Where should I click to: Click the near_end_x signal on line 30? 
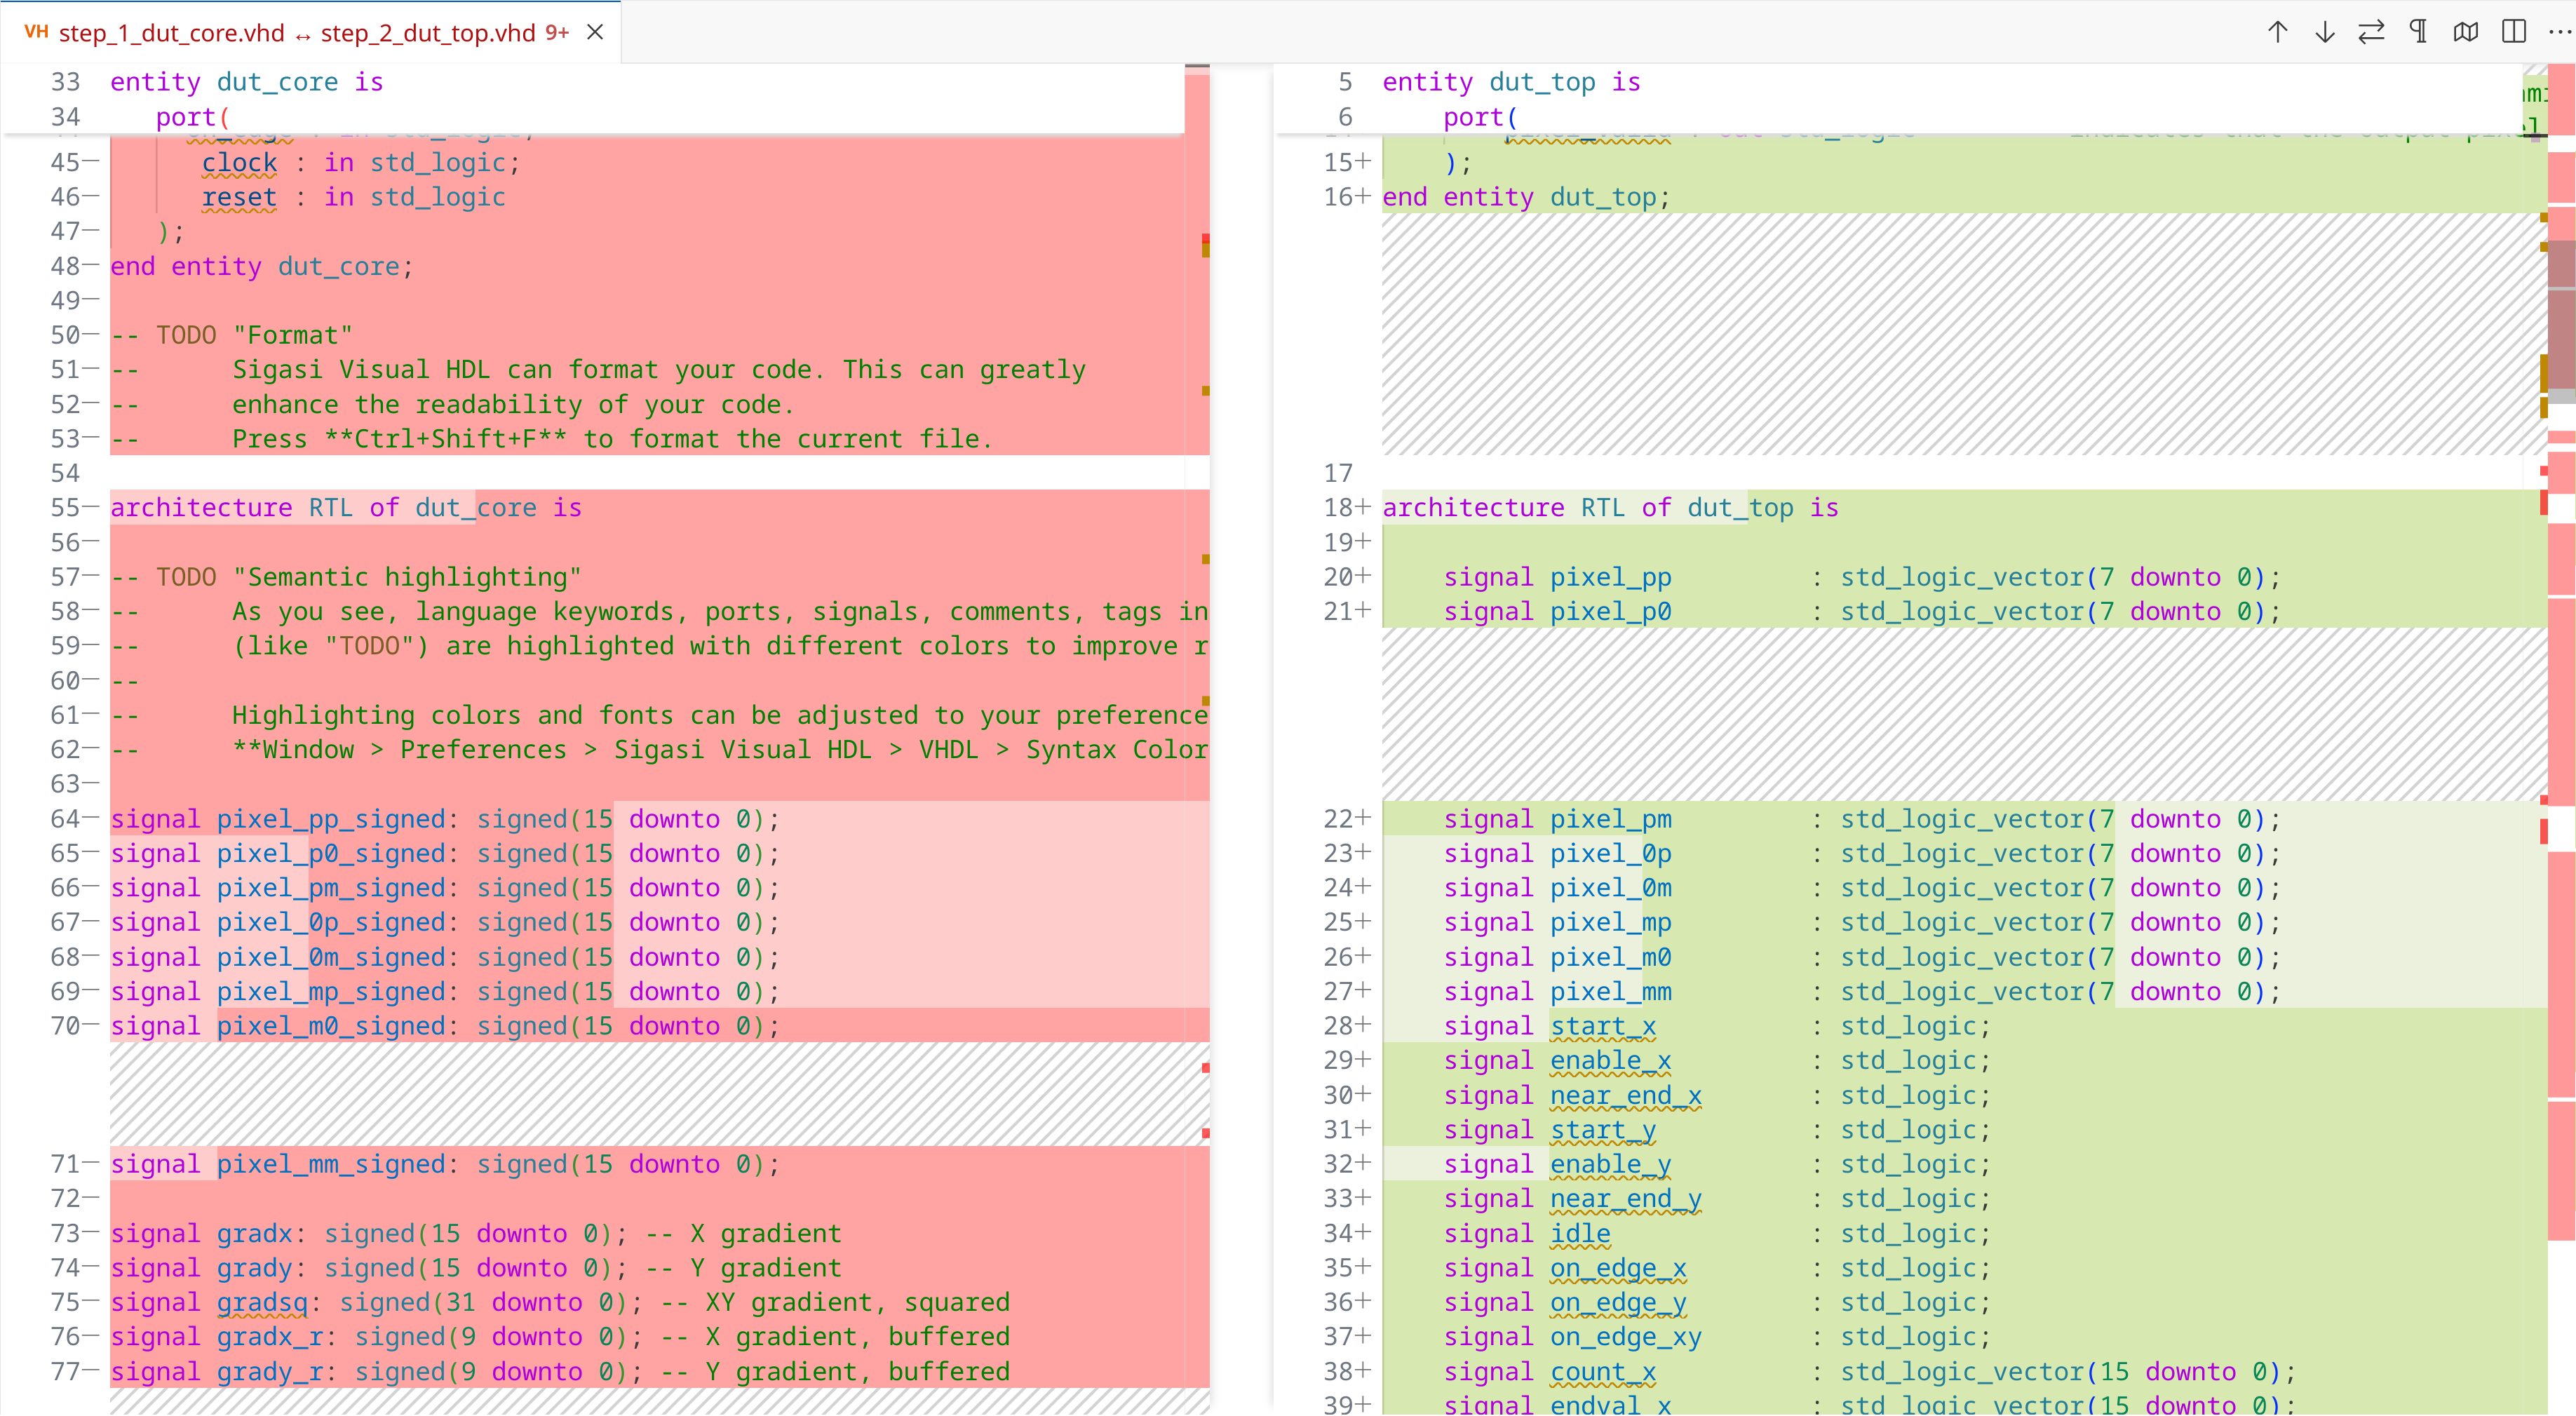coord(1625,1095)
